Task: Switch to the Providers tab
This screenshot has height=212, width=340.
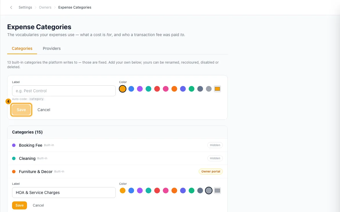Action: pyautogui.click(x=52, y=48)
